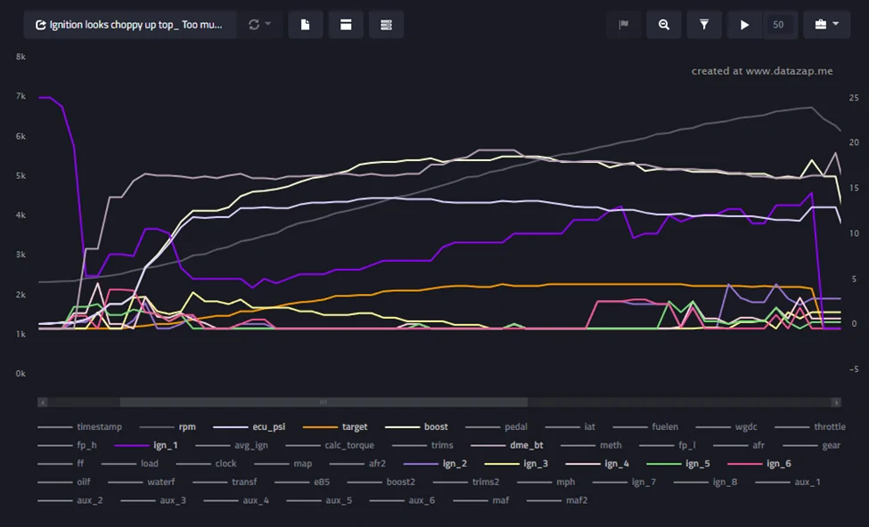The image size is (869, 527).
Task: Click the scrollbar right arrow
Action: 836,402
